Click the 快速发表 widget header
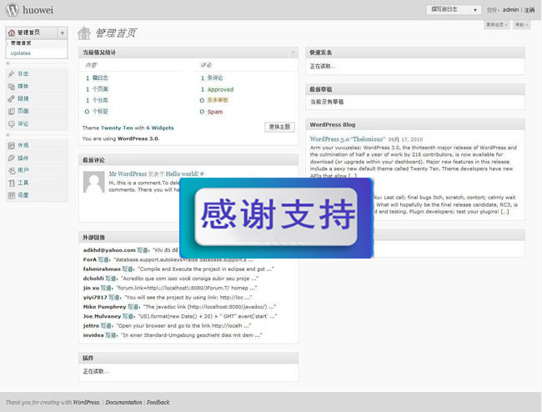The height and width of the screenshot is (412, 542). coord(415,53)
